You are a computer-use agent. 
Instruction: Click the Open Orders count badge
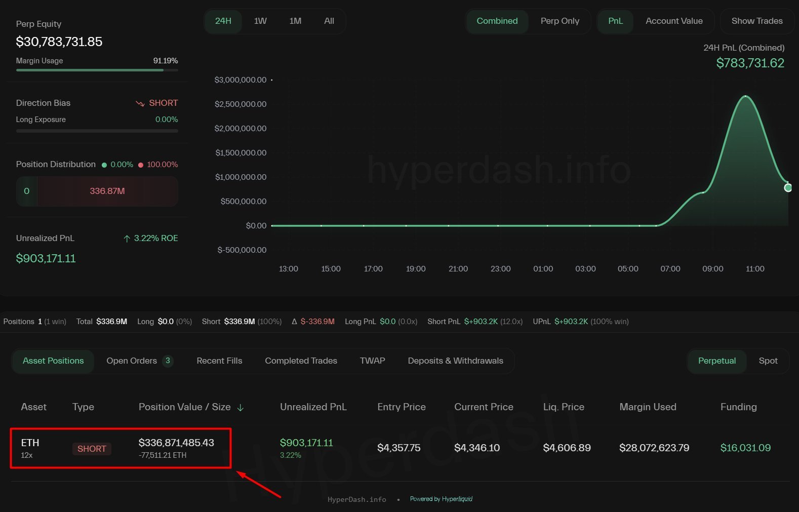pos(168,361)
